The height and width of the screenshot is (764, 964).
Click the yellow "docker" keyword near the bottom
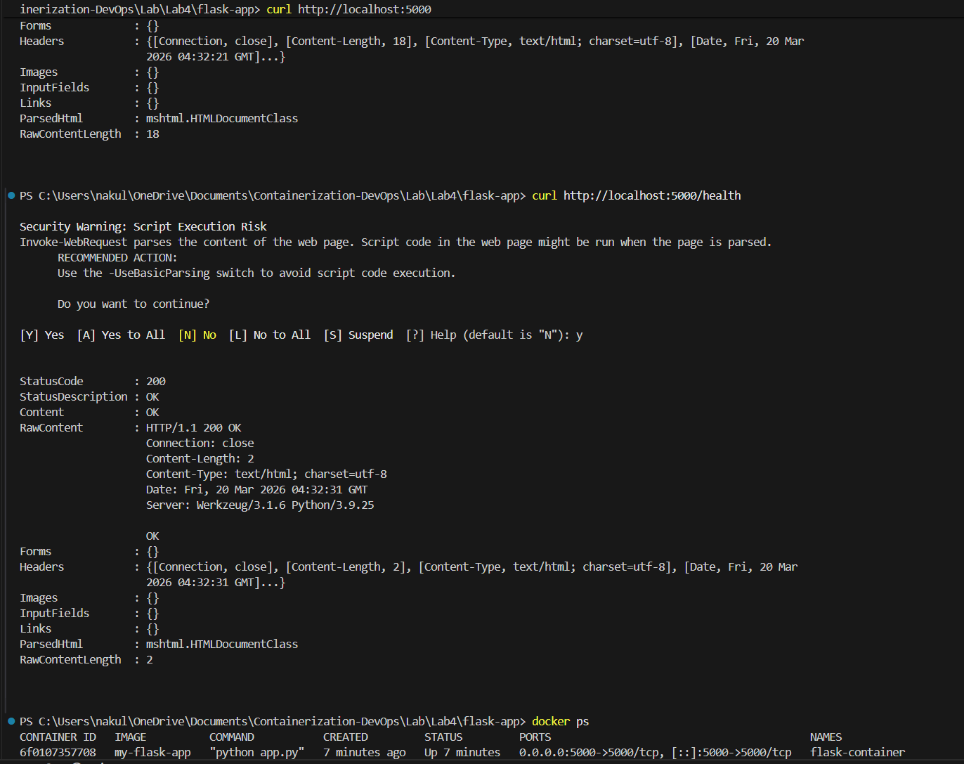550,721
